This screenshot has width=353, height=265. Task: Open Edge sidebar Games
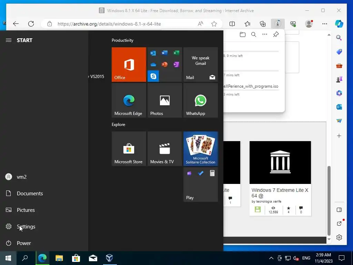click(x=339, y=79)
